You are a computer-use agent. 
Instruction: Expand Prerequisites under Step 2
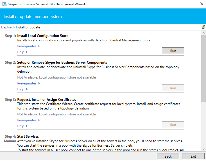[x=28, y=83]
